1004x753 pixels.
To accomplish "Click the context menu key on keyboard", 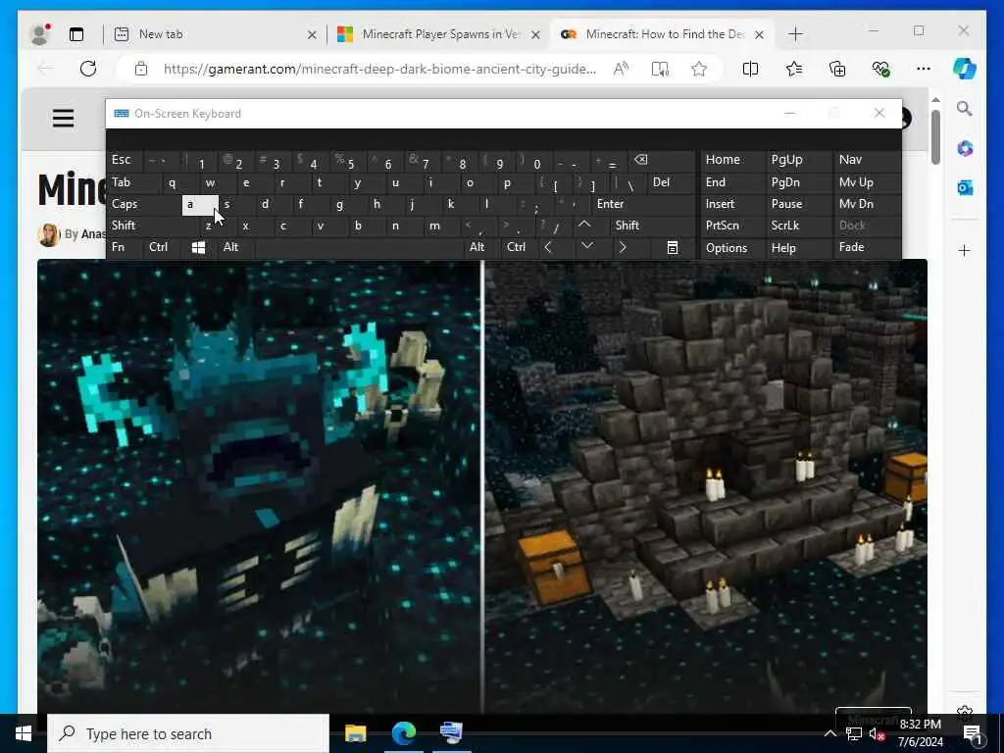I will pos(673,248).
